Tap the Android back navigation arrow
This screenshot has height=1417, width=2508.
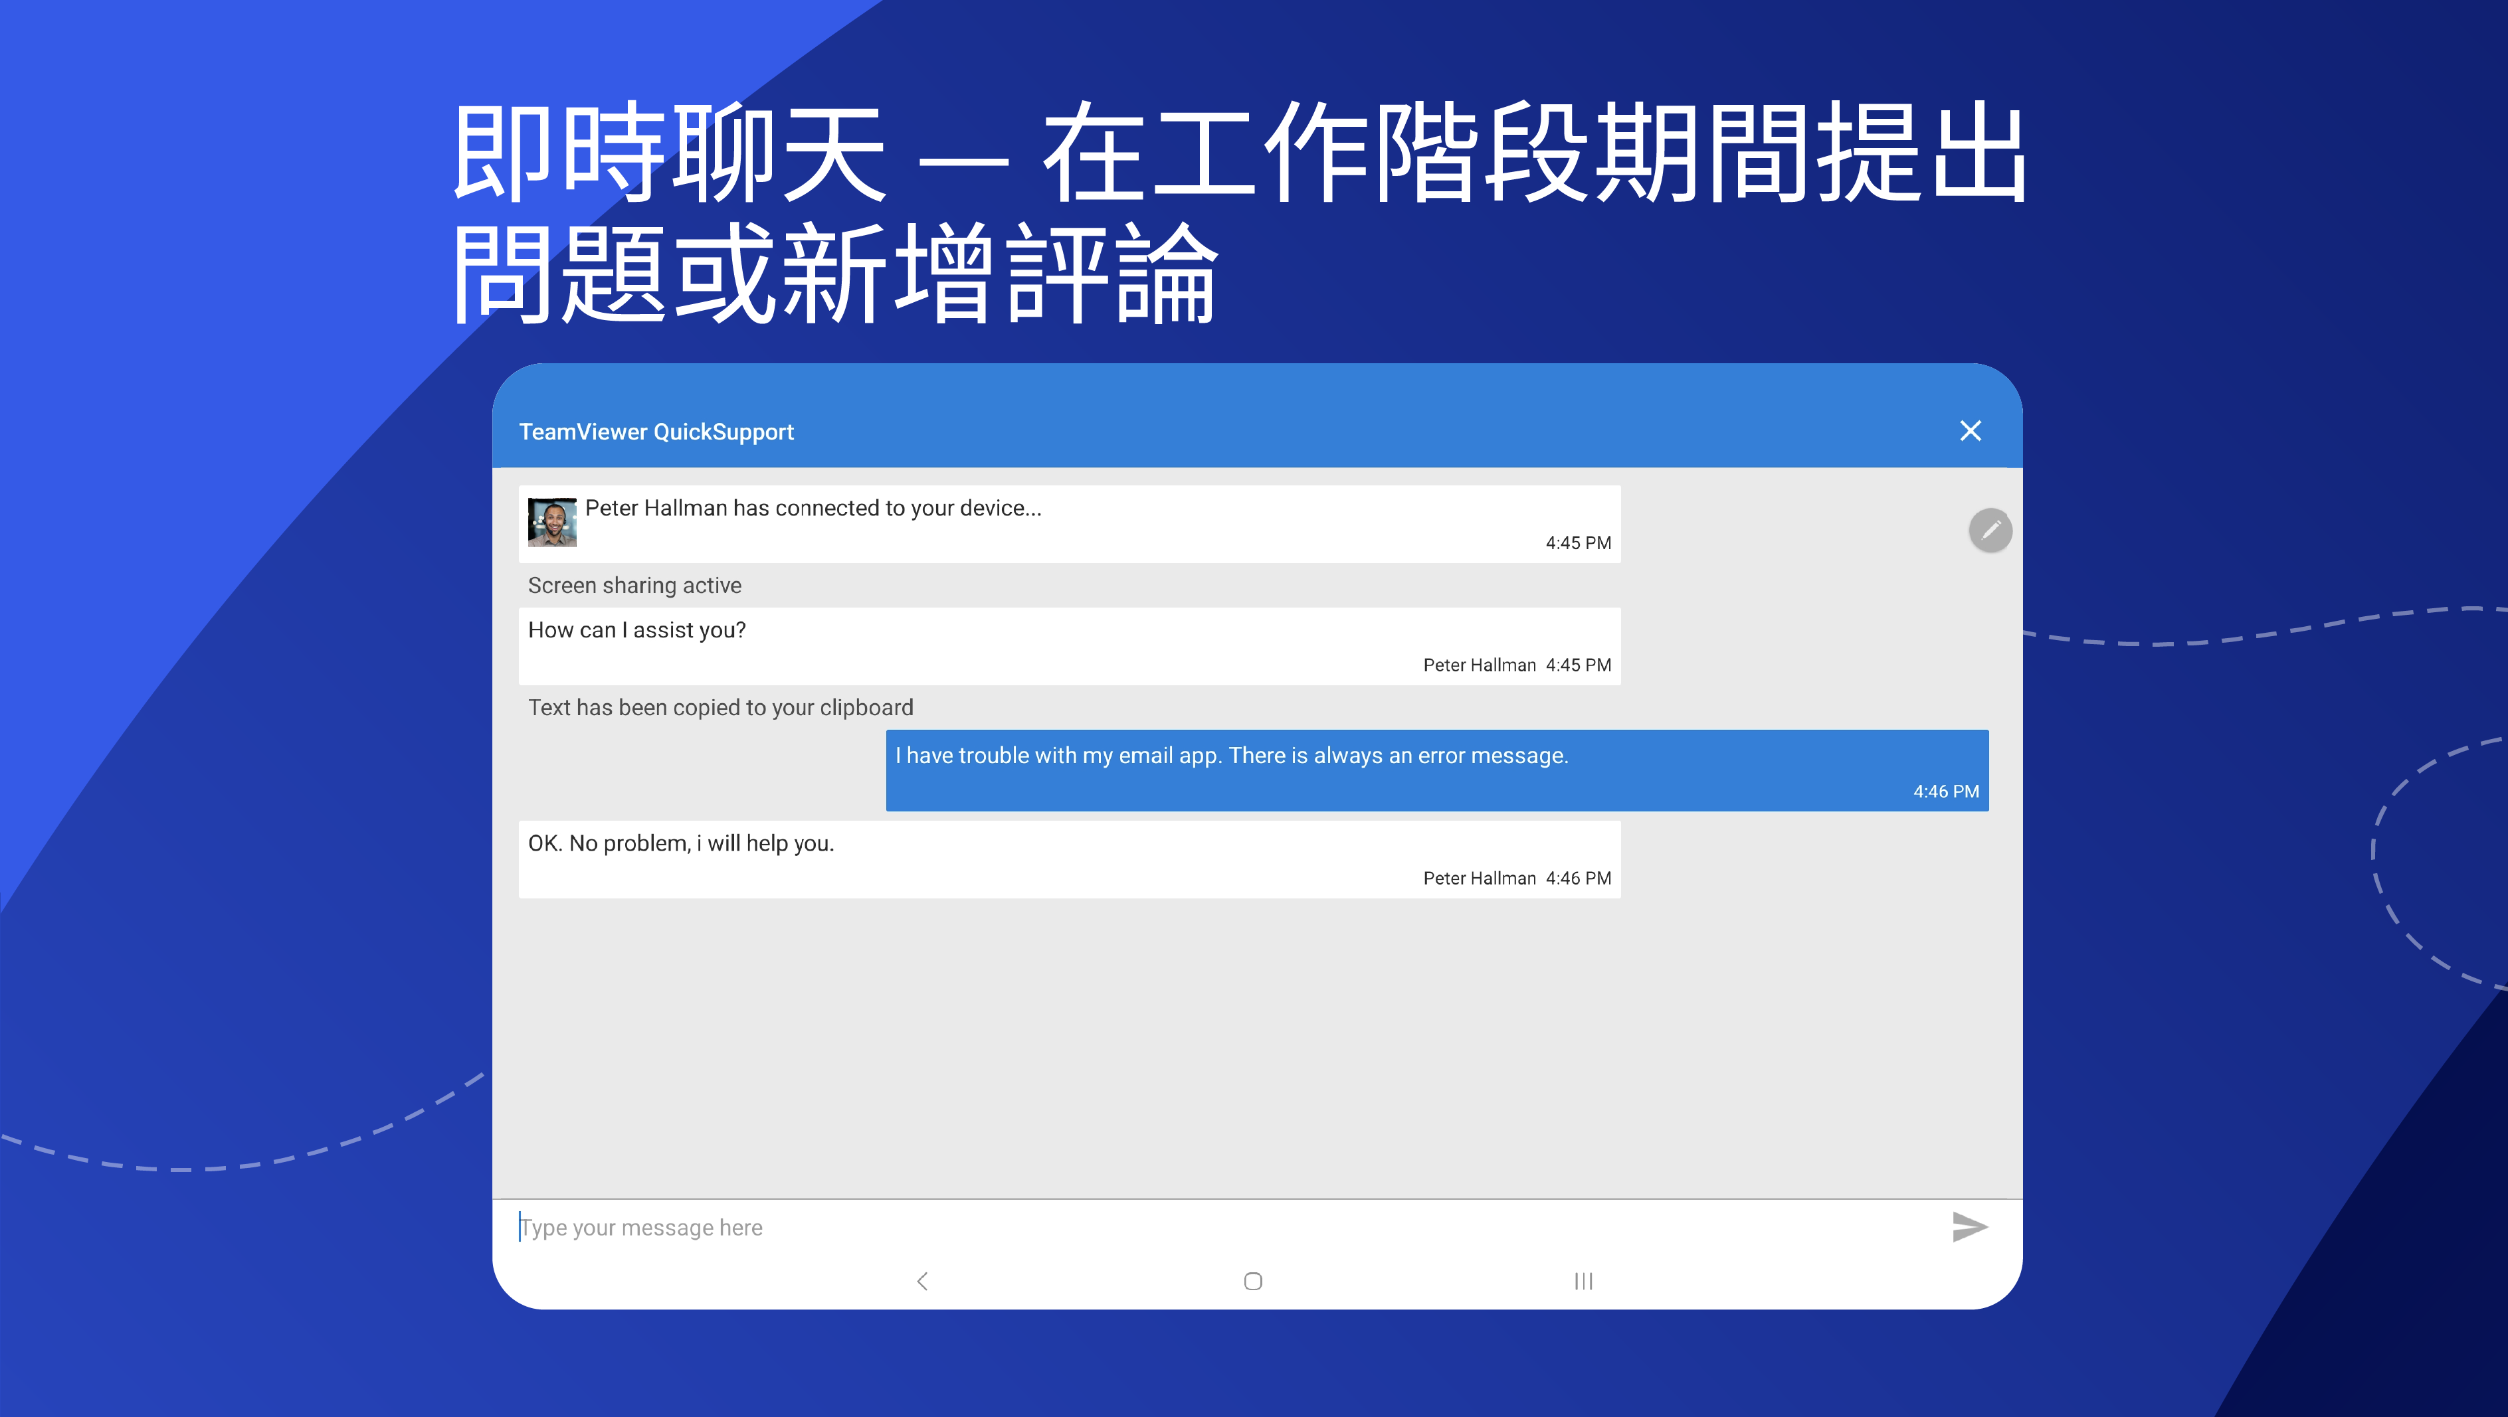pos(922,1281)
